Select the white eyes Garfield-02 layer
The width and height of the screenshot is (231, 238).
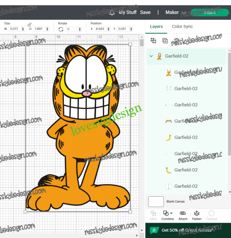pyautogui.click(x=187, y=186)
